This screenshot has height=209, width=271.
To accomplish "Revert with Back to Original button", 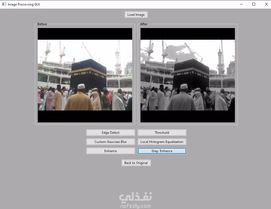I will pyautogui.click(x=136, y=163).
